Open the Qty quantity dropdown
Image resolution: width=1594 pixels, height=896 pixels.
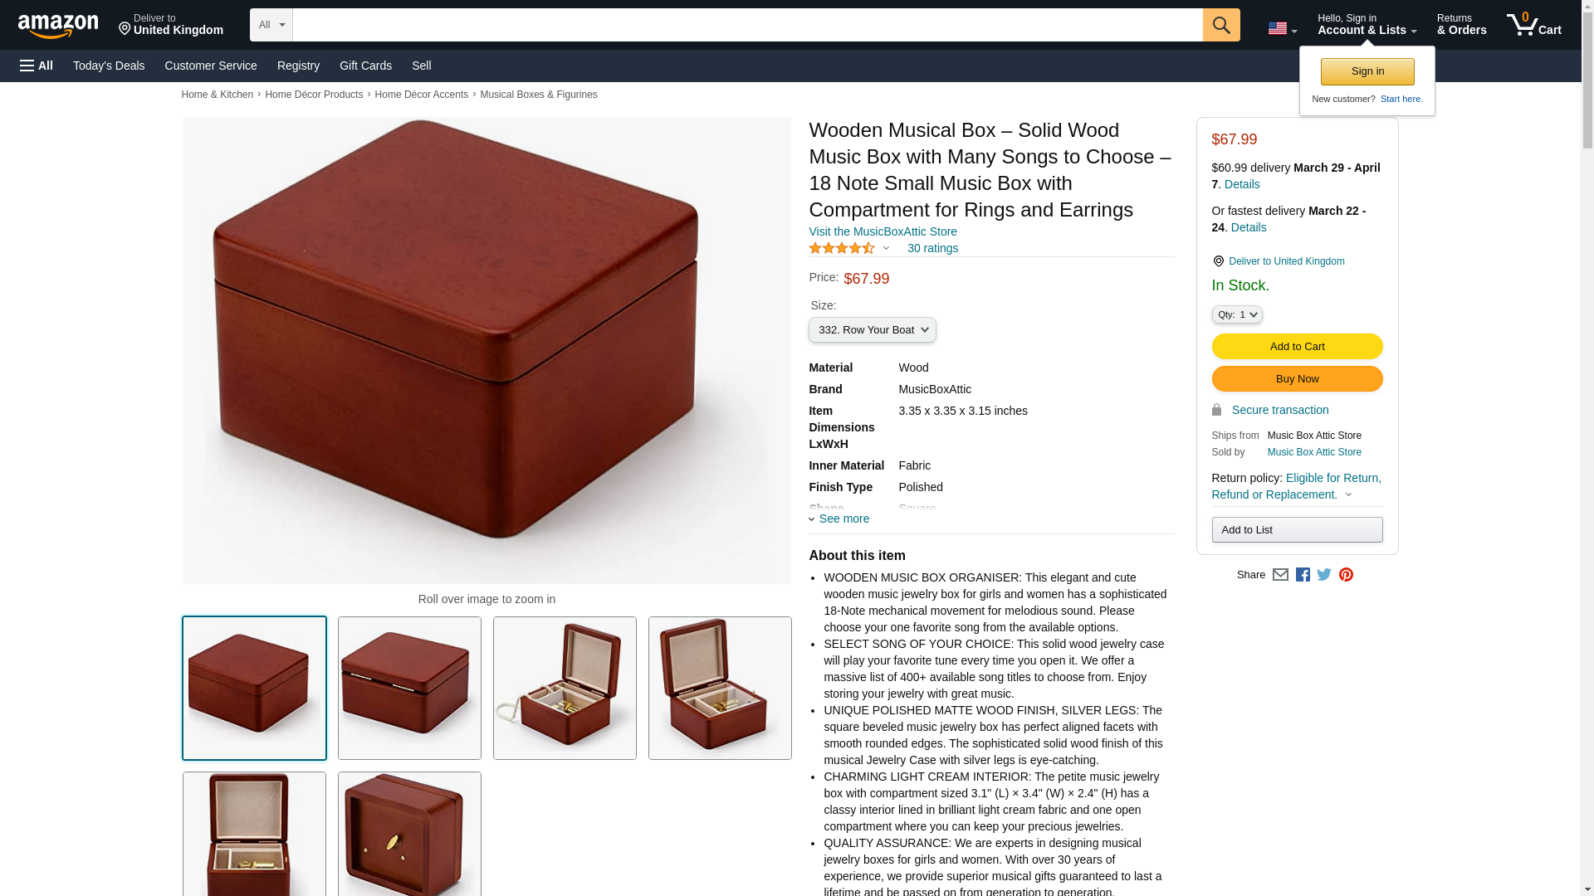[x=1237, y=314]
